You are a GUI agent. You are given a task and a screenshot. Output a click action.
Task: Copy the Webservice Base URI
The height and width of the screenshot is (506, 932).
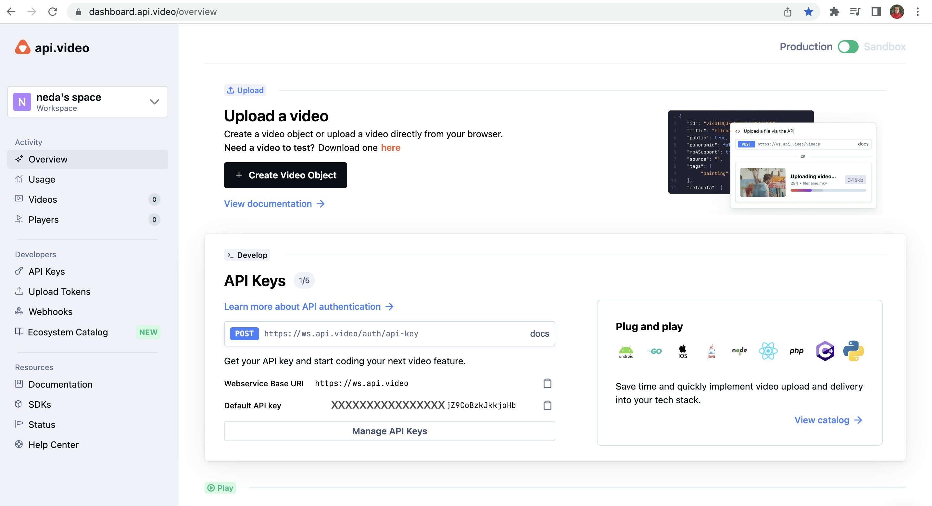coord(548,383)
